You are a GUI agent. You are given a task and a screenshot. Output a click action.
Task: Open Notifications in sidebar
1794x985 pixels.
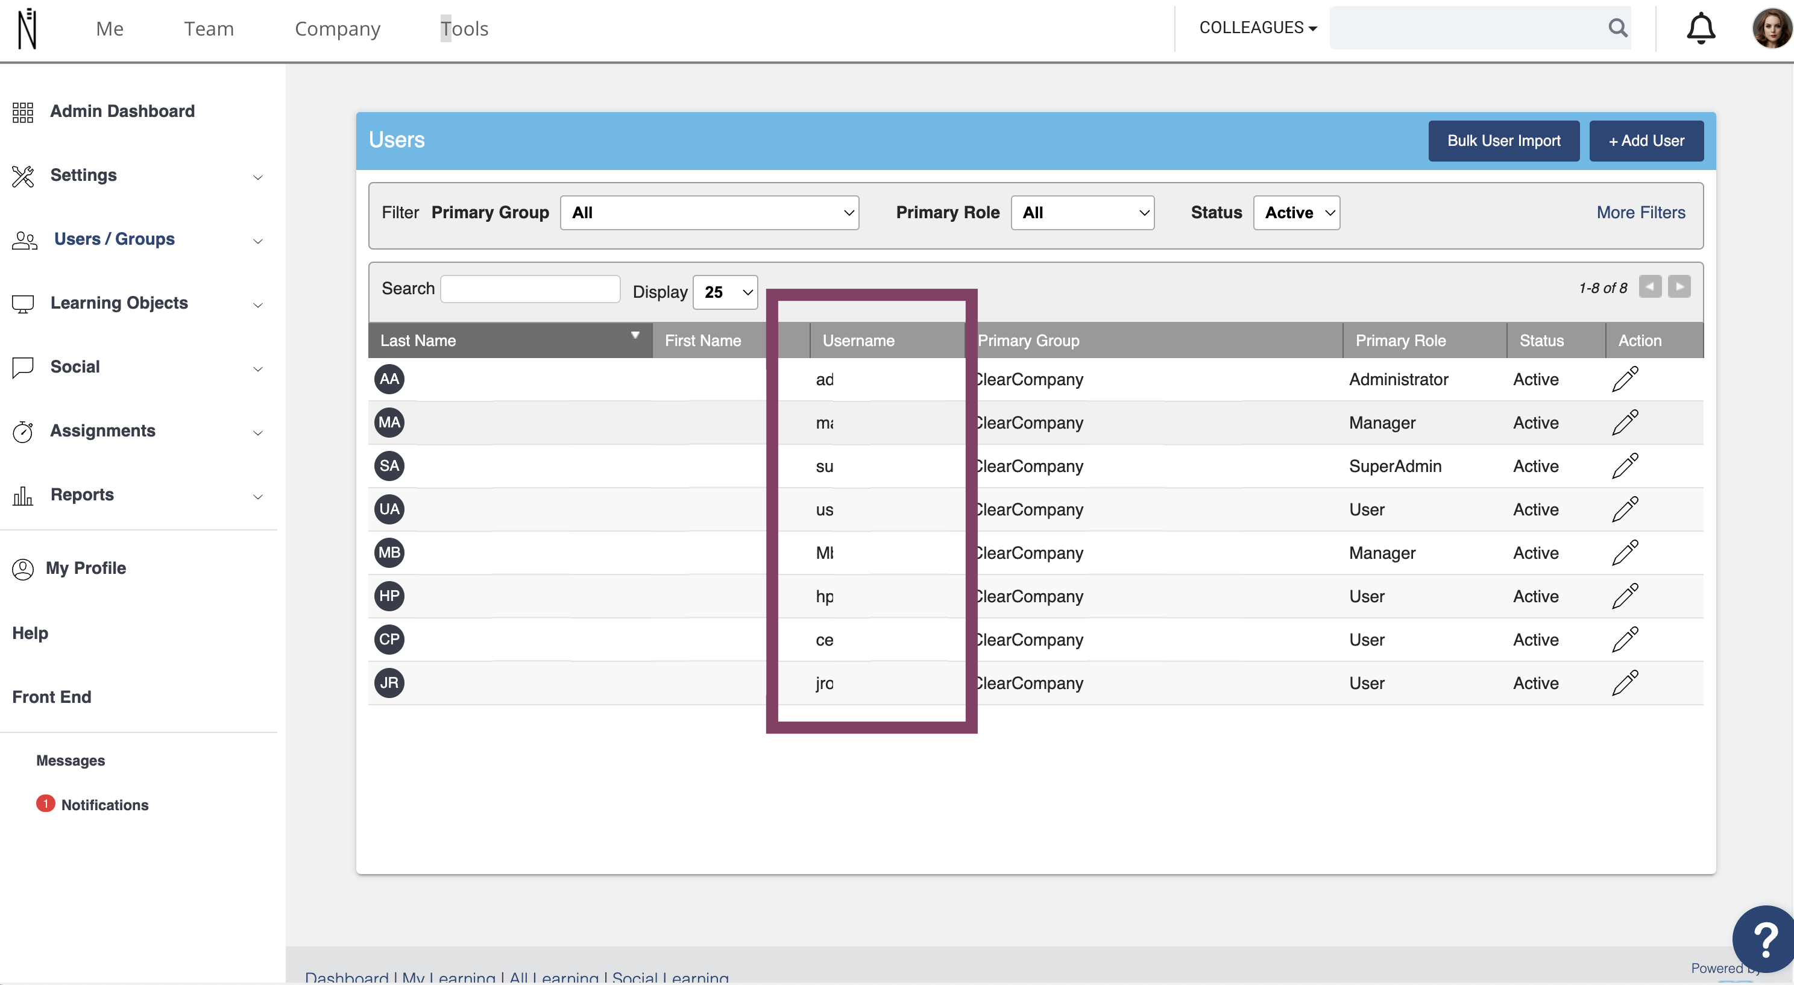coord(104,805)
